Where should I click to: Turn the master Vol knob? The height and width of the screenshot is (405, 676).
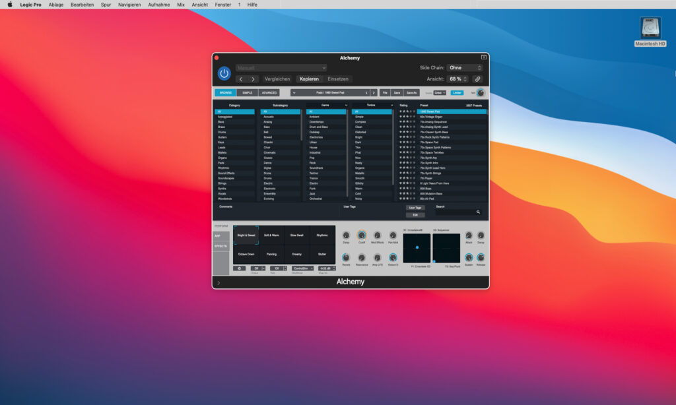pos(481,92)
